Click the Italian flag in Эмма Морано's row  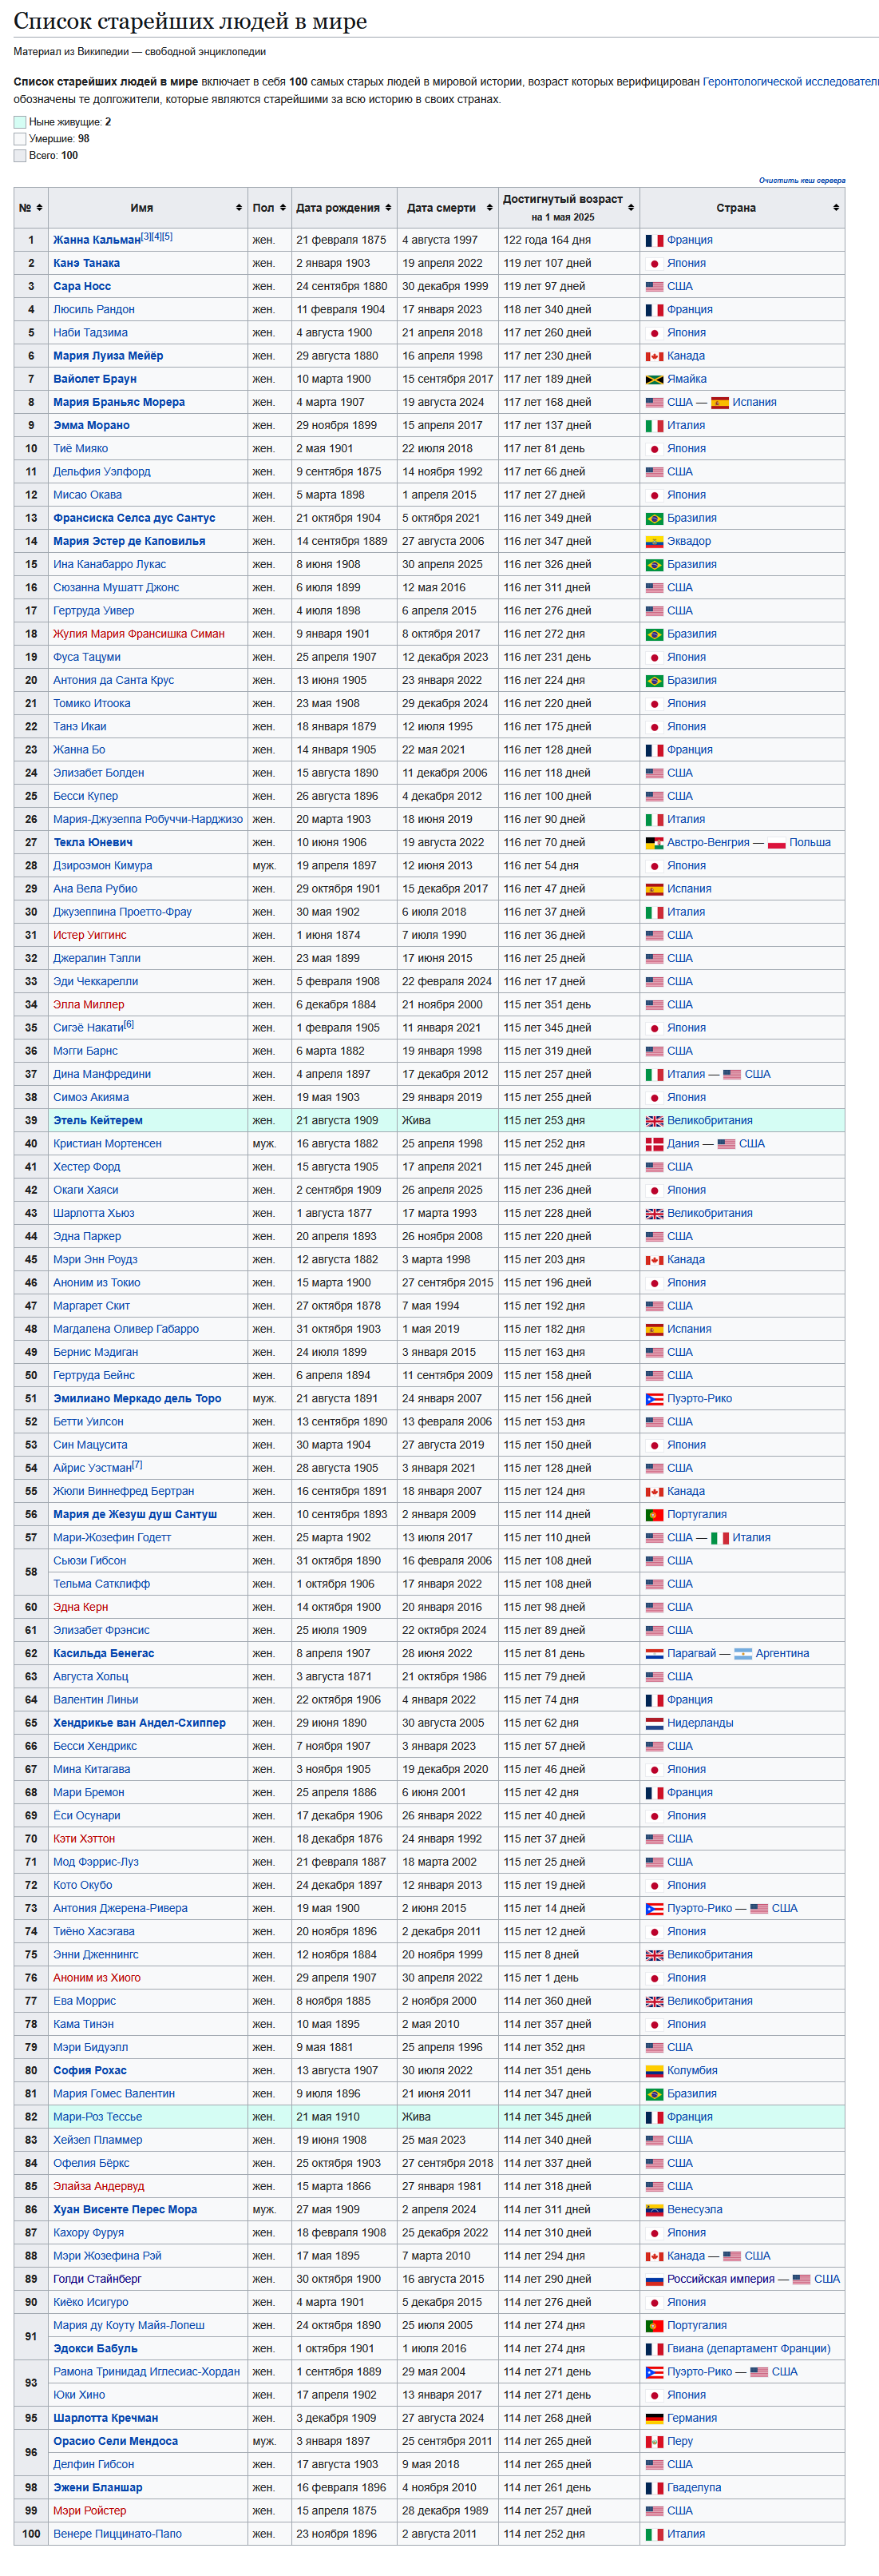[654, 426]
